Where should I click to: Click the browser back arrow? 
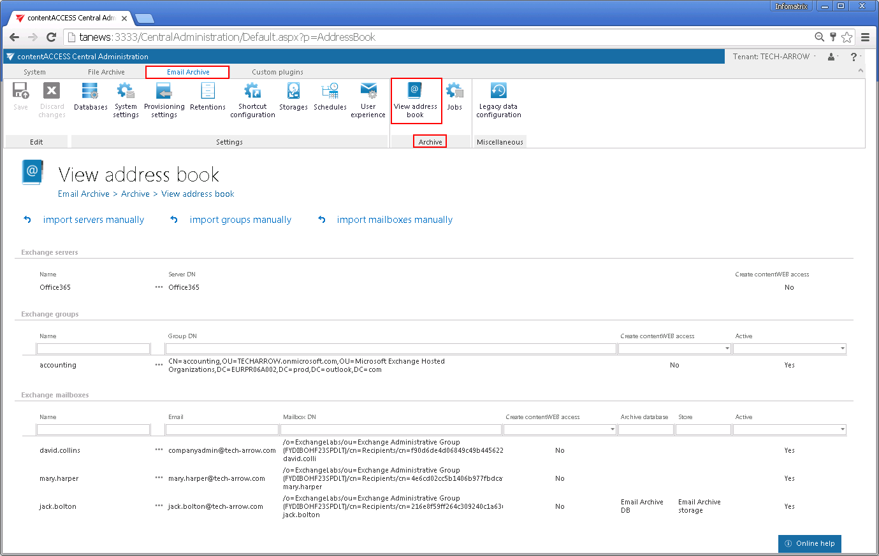pos(14,37)
